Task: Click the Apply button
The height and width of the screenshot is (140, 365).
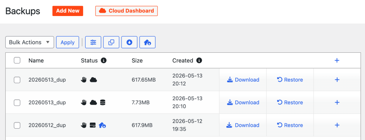Action: pos(67,42)
